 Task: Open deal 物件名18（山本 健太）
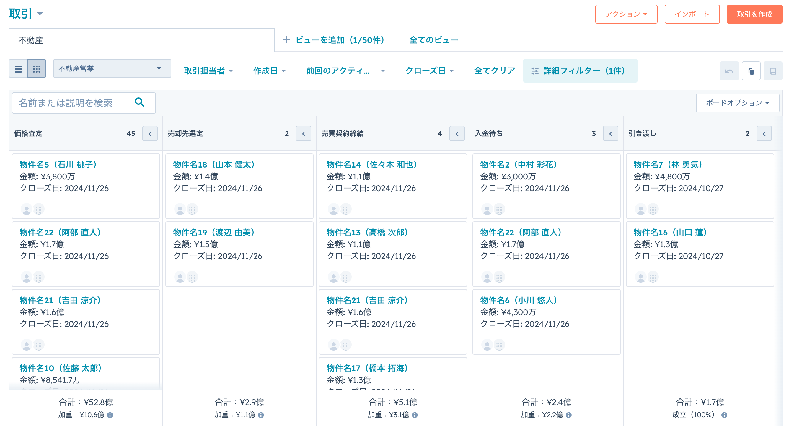coord(214,164)
